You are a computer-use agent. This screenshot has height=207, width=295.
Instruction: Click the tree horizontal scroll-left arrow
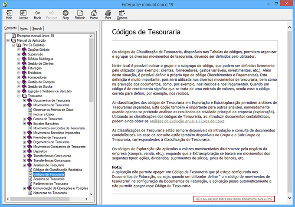pyautogui.click(x=8, y=199)
